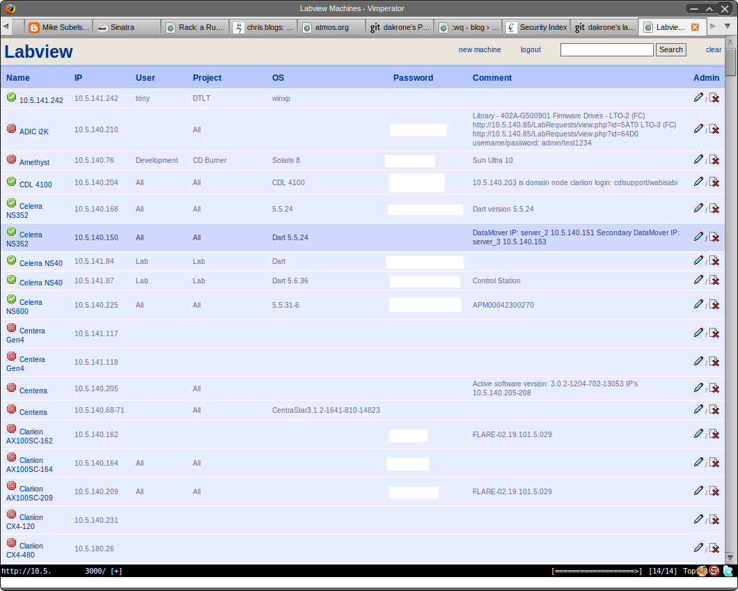Edit the CDL 4100 machine entry
738x591 pixels.
coord(698,182)
